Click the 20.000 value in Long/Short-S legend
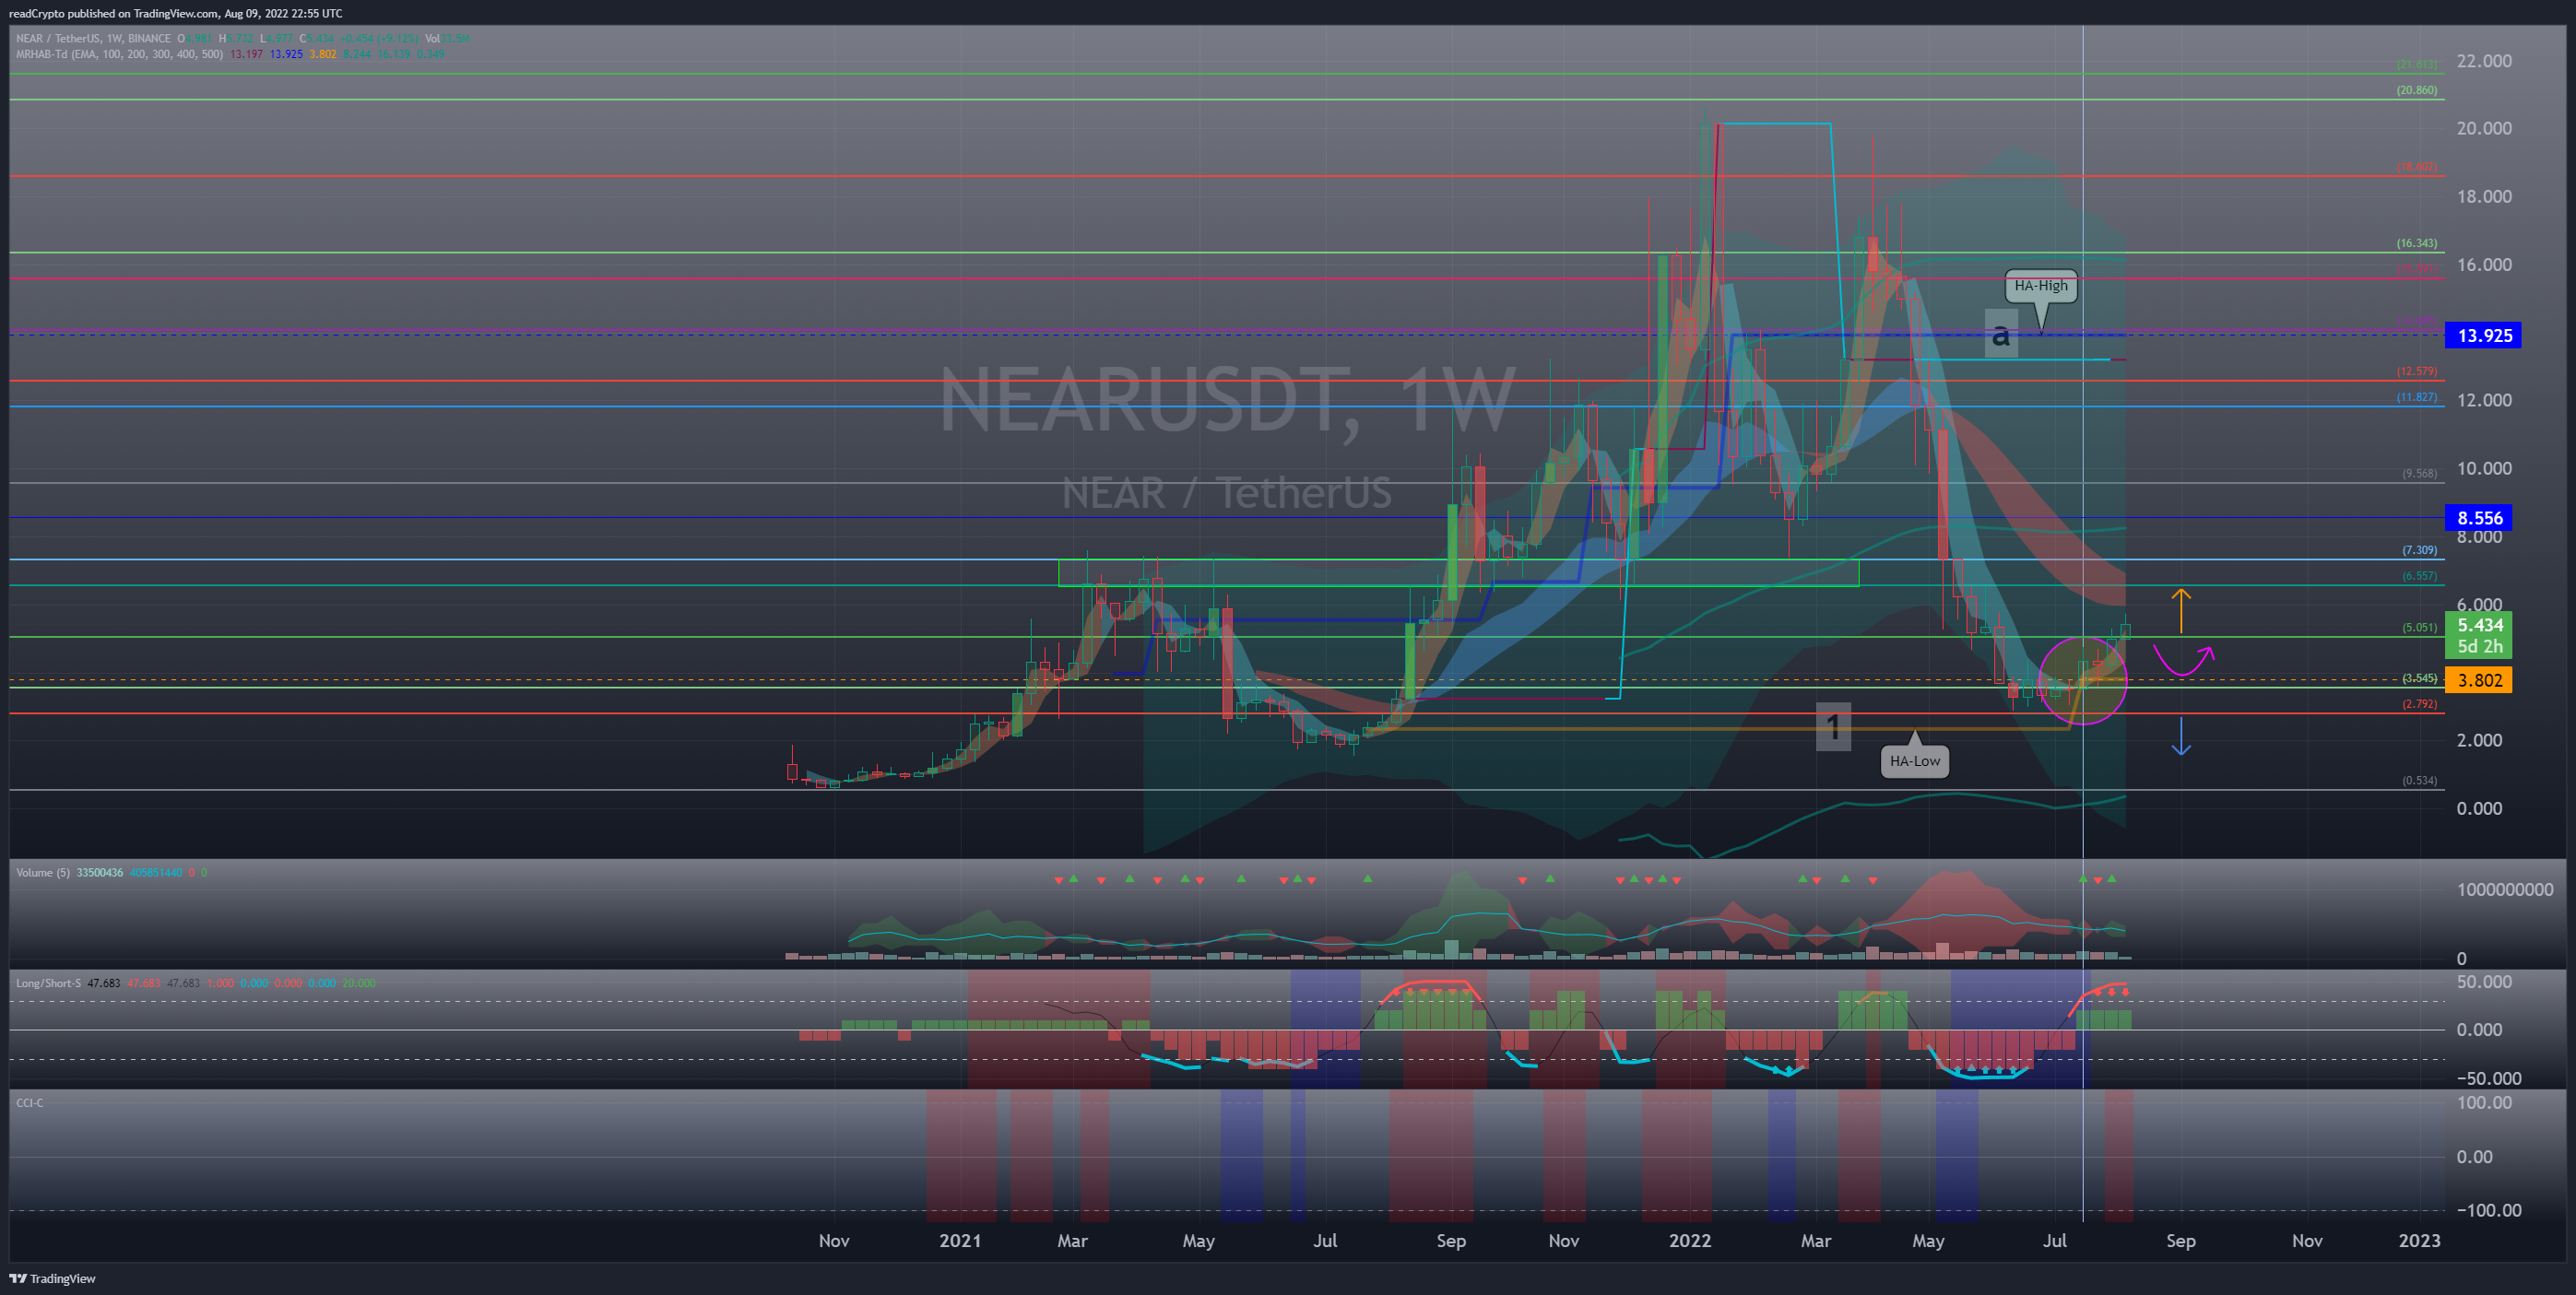 359,983
